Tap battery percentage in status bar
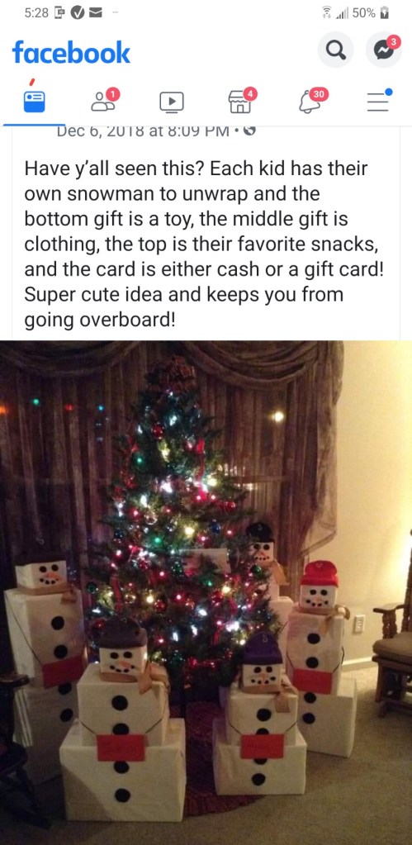 363,13
